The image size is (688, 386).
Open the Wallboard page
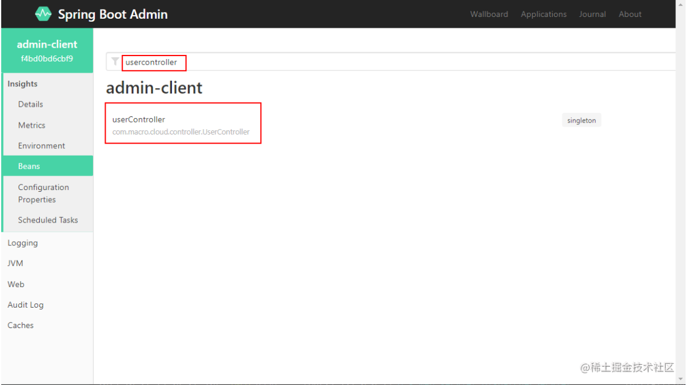click(x=489, y=14)
